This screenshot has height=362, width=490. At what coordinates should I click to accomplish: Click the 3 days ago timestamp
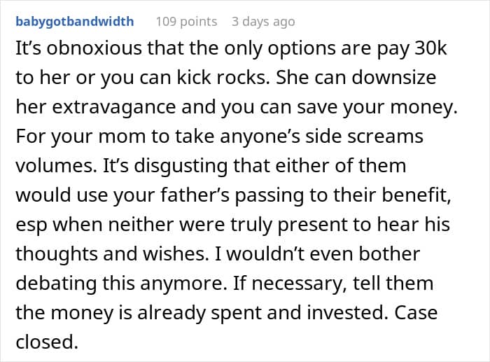point(263,21)
